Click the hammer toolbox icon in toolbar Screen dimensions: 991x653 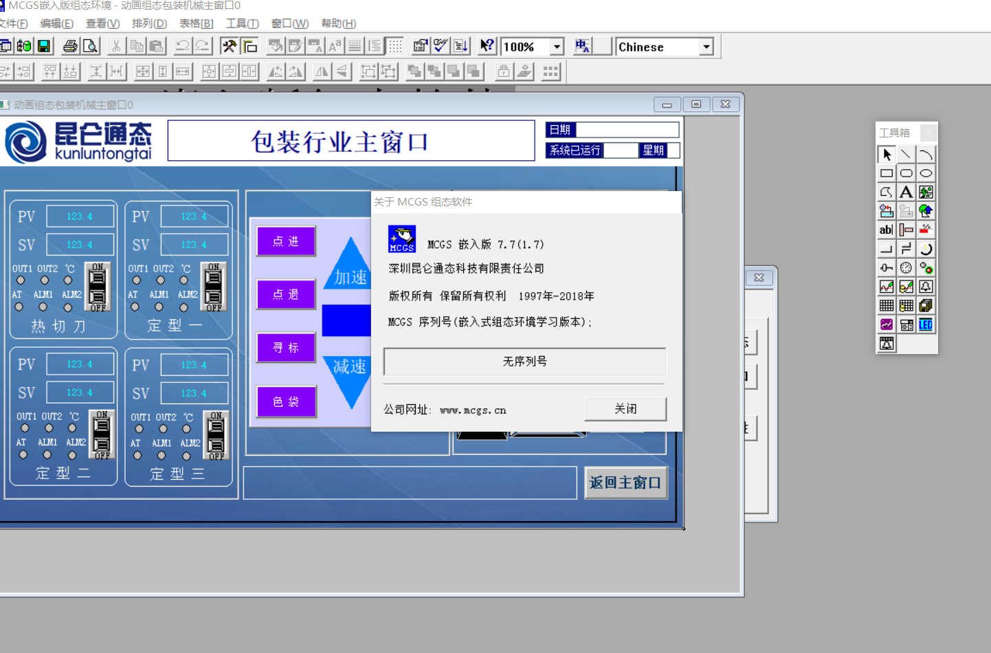click(230, 47)
